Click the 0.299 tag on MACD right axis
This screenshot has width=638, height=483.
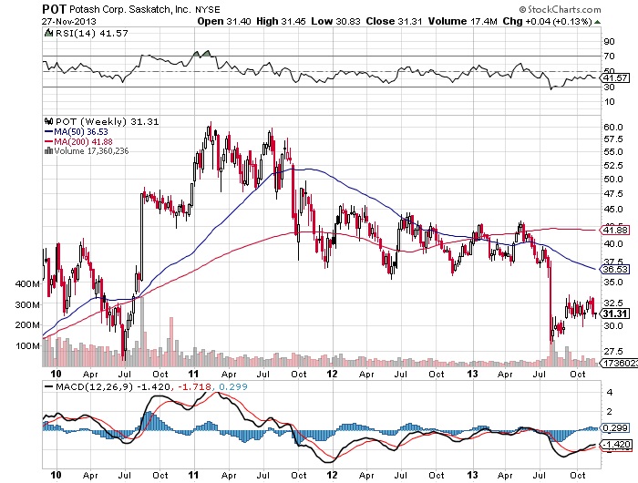coord(615,428)
